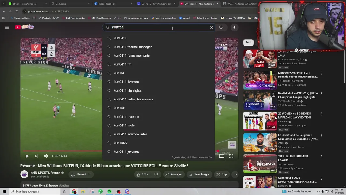
Task: Open the Windows Start menu
Action: (4, 191)
